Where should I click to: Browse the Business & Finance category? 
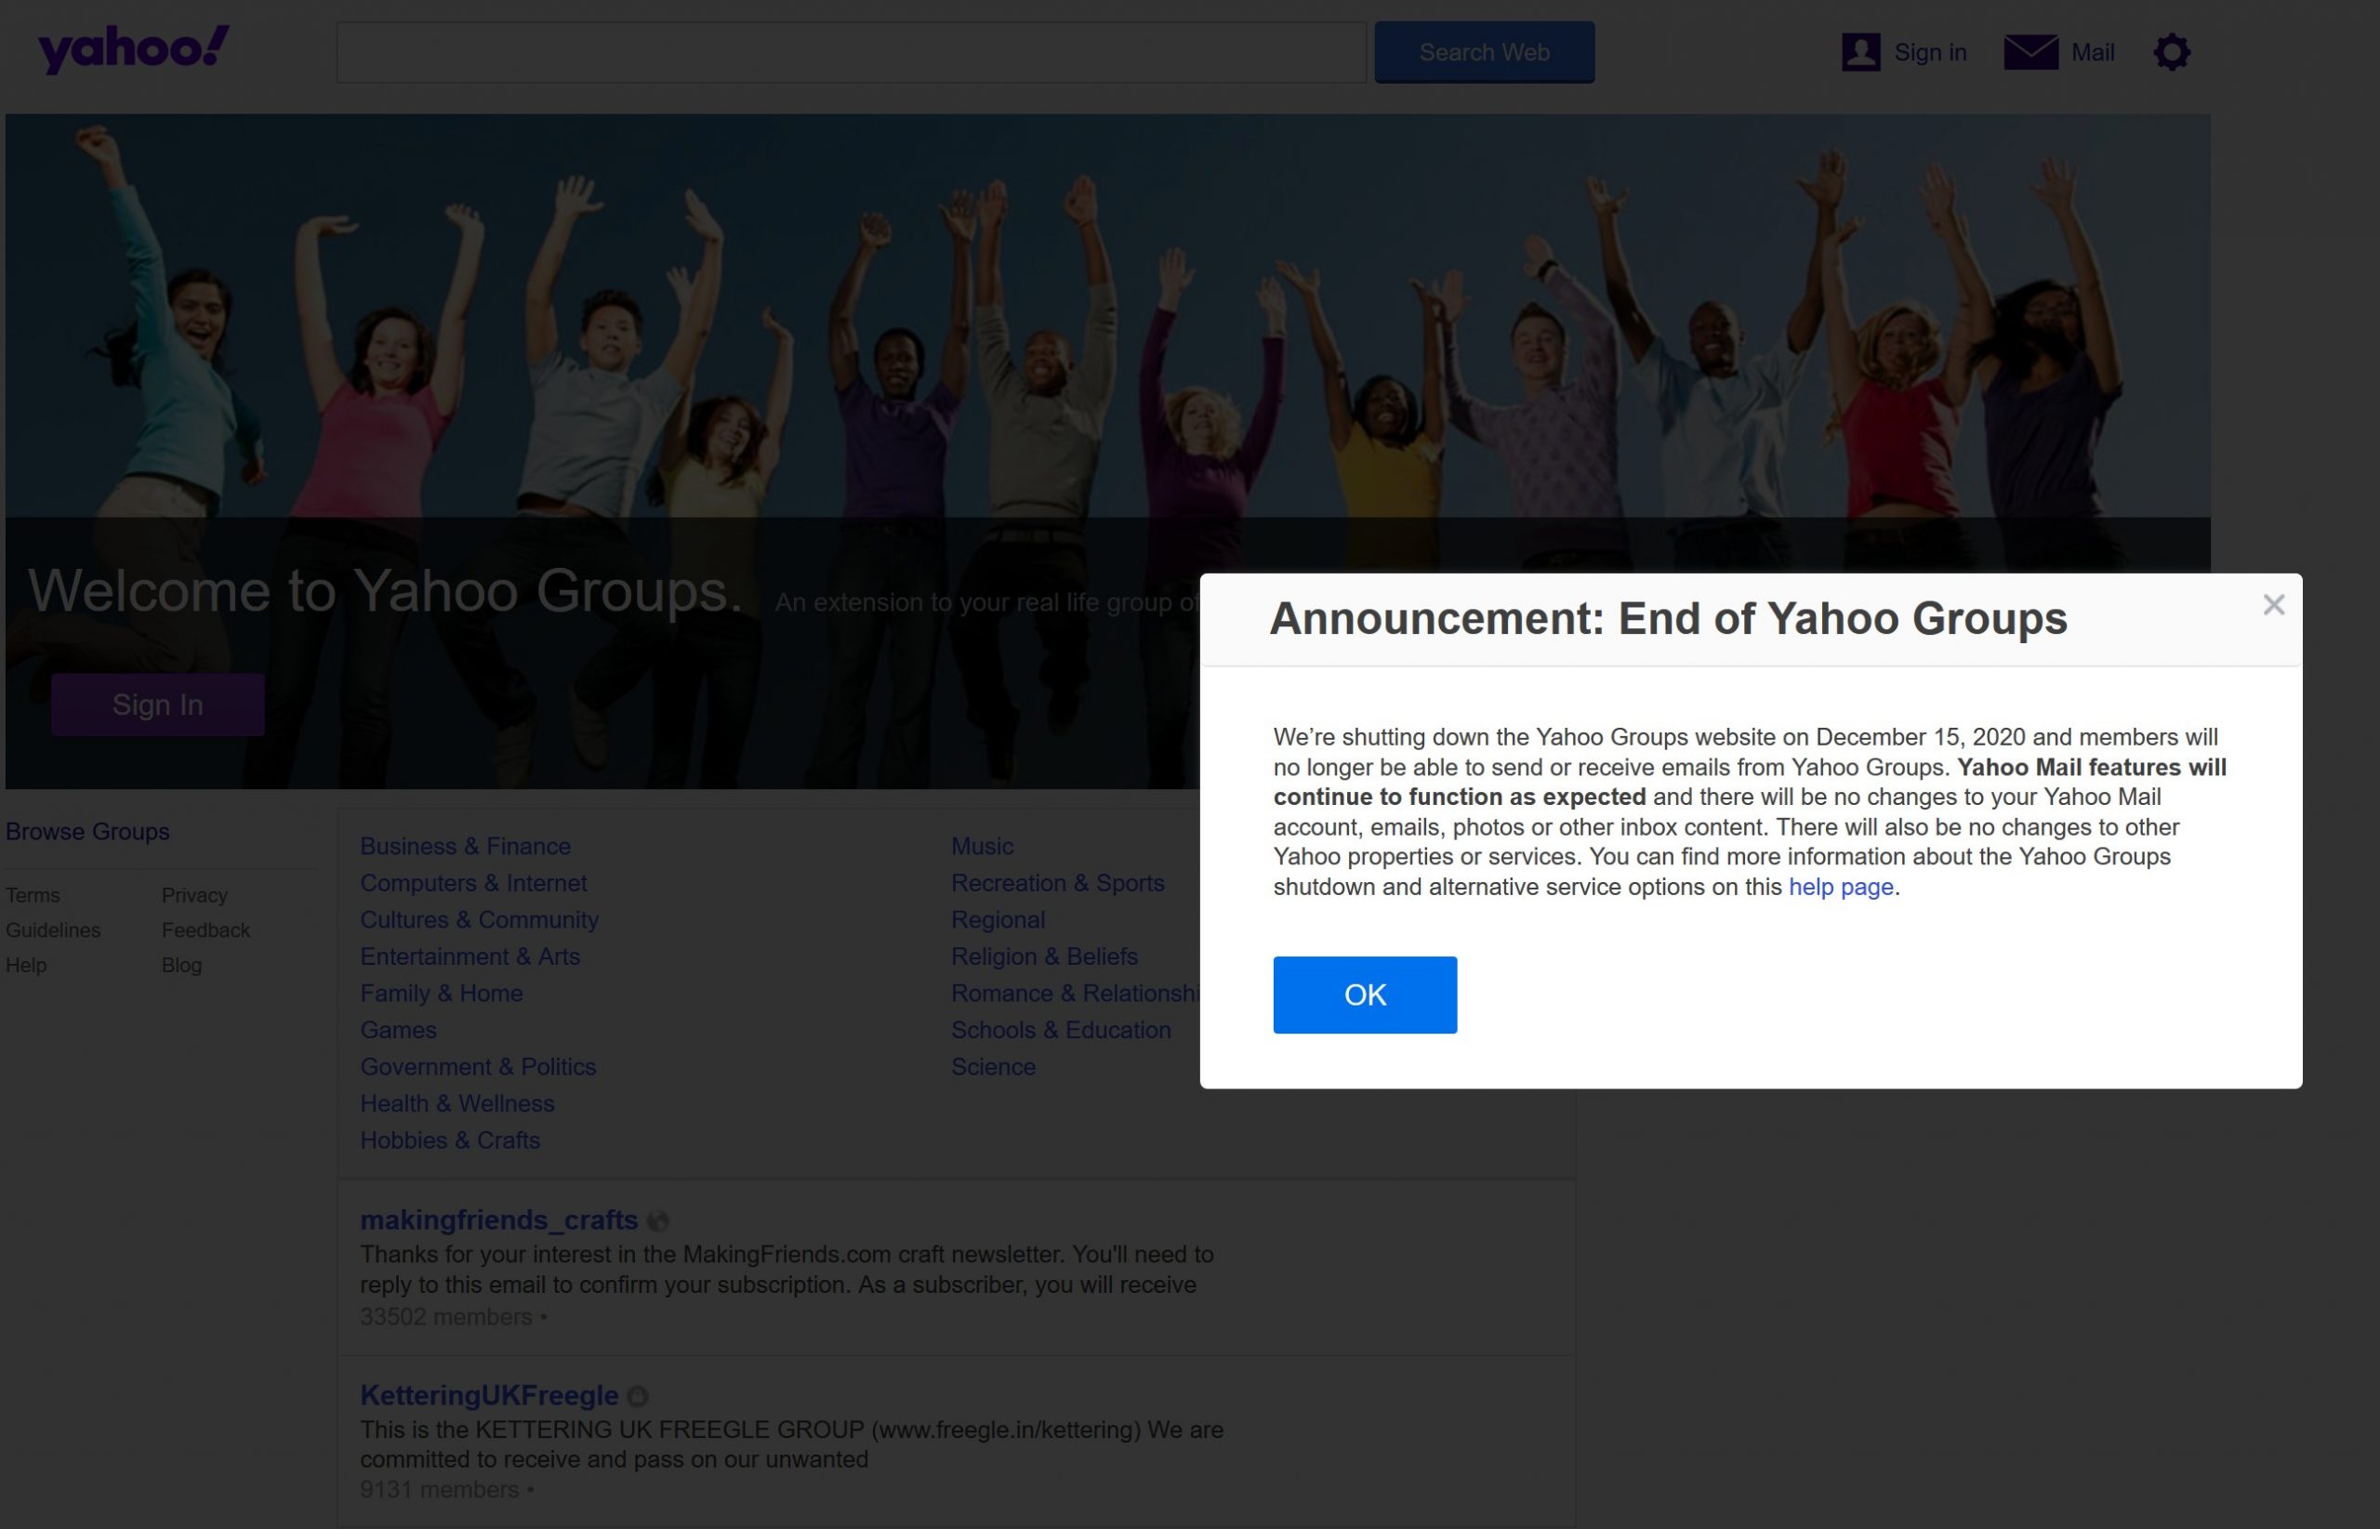pos(465,846)
